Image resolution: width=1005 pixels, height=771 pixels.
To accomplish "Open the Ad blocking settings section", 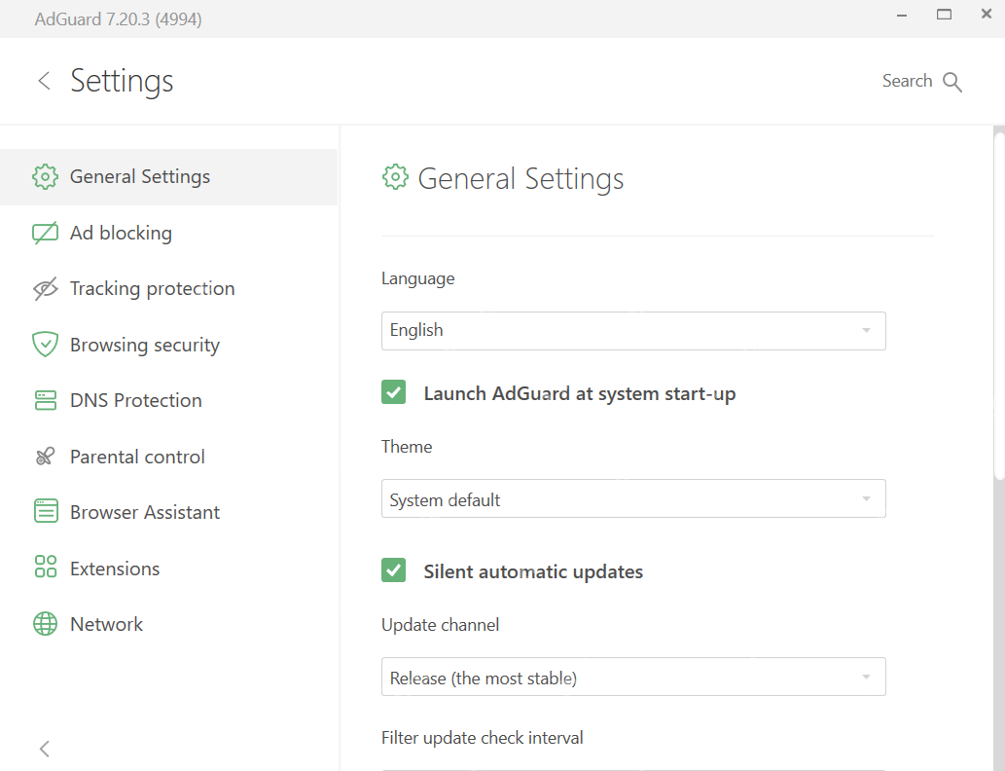I will (121, 233).
